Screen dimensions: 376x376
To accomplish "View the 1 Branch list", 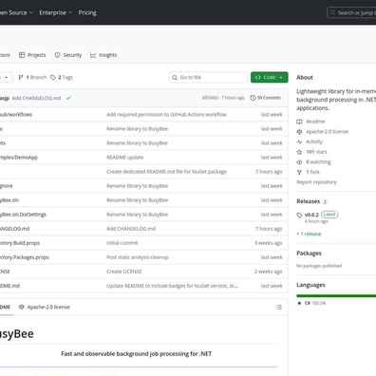I will tap(32, 77).
